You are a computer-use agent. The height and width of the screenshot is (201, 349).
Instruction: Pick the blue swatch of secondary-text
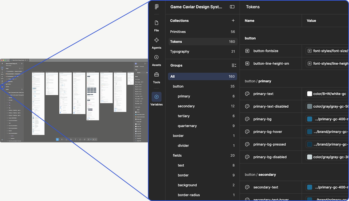click(309, 187)
